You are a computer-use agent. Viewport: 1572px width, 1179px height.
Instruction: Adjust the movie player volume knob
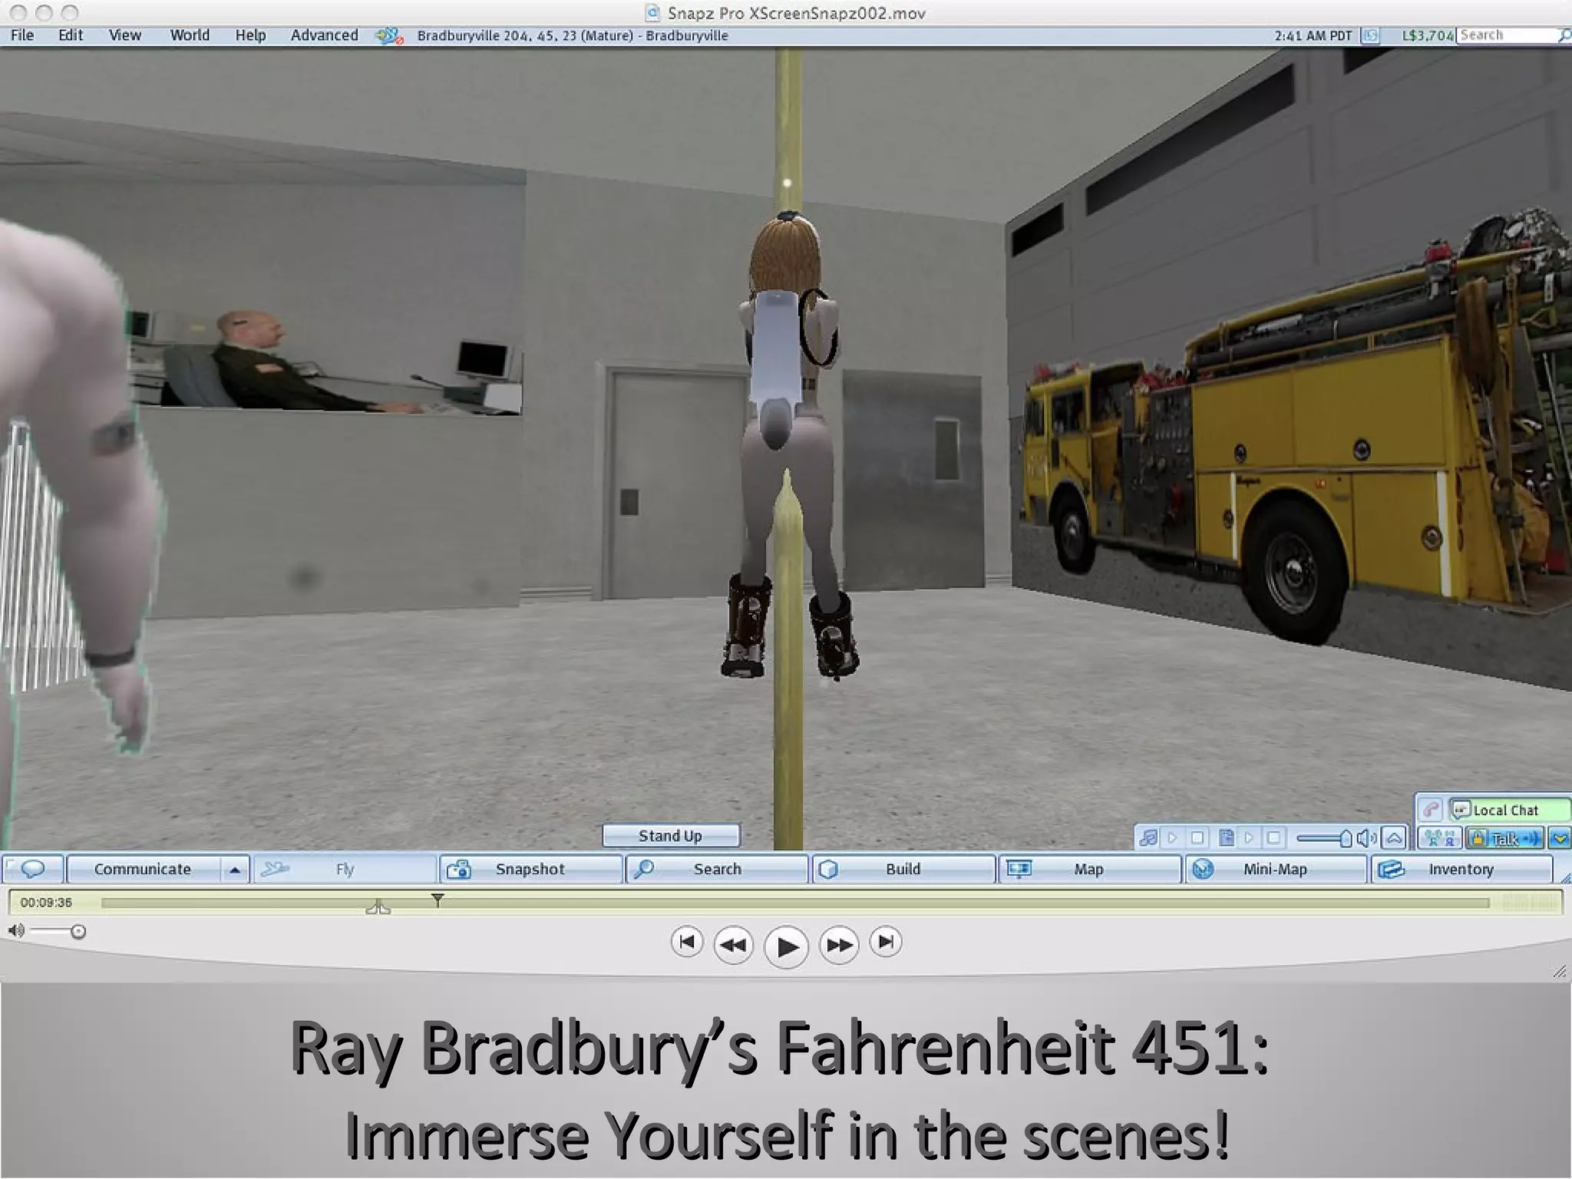(x=78, y=932)
